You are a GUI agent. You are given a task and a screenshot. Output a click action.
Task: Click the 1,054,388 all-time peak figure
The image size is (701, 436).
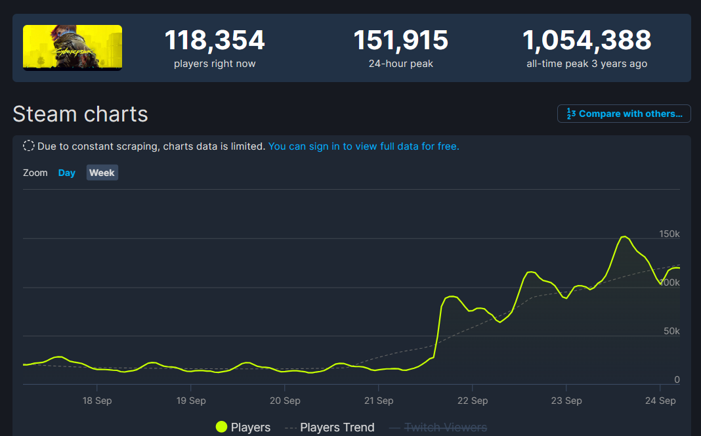(587, 40)
